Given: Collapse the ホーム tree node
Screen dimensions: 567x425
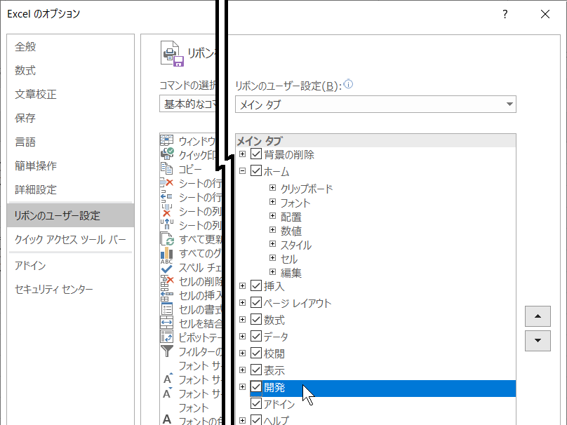Looking at the screenshot, I should tap(242, 170).
